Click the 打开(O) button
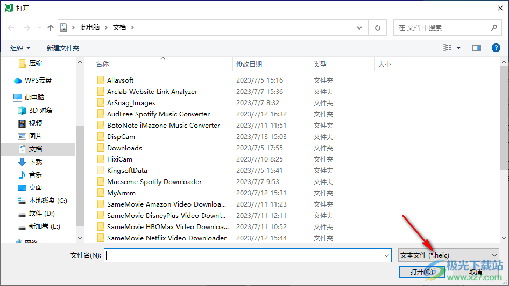This screenshot has height=286, width=509. [421, 272]
